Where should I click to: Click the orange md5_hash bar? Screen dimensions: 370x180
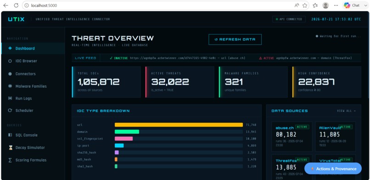click(x=116, y=159)
